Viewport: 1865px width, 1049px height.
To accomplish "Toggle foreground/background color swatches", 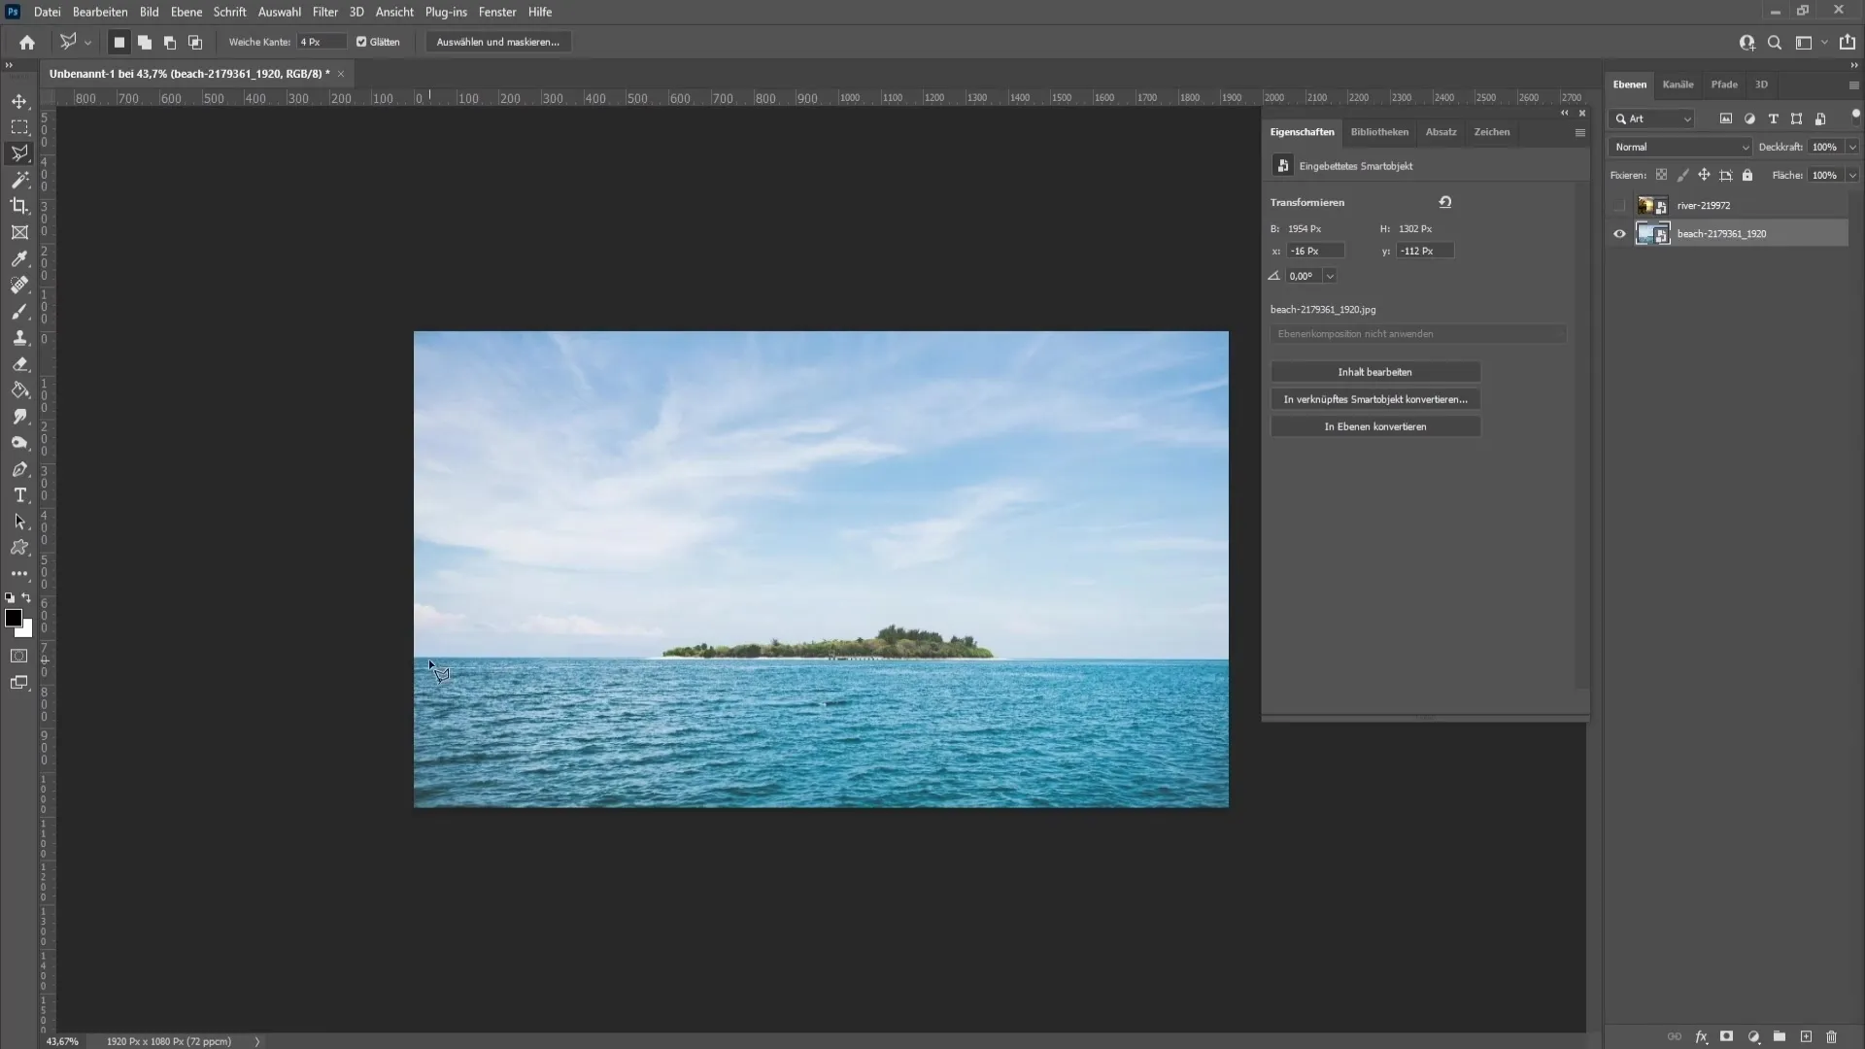I will coord(27,598).
